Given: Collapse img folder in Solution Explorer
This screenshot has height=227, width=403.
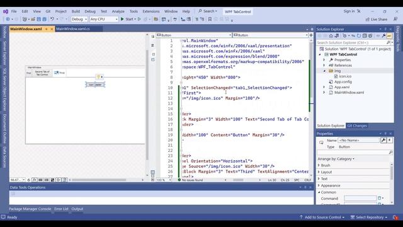Looking at the screenshot, I should pos(324,71).
